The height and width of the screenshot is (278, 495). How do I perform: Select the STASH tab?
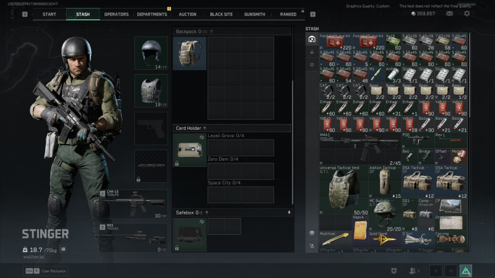click(x=83, y=14)
